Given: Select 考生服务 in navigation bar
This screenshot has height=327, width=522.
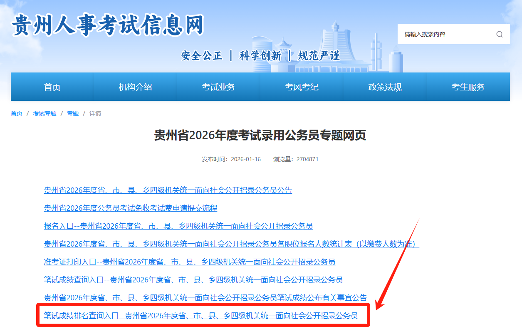Looking at the screenshot, I should tap(468, 87).
